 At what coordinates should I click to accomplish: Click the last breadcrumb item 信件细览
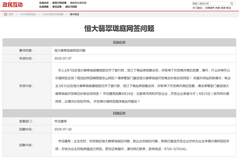[74, 14]
